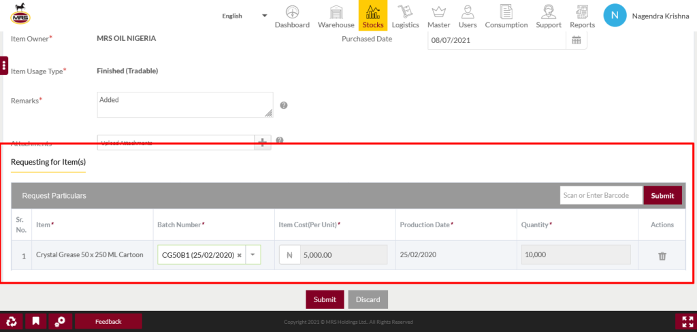Discard the stock request form

coord(368,299)
